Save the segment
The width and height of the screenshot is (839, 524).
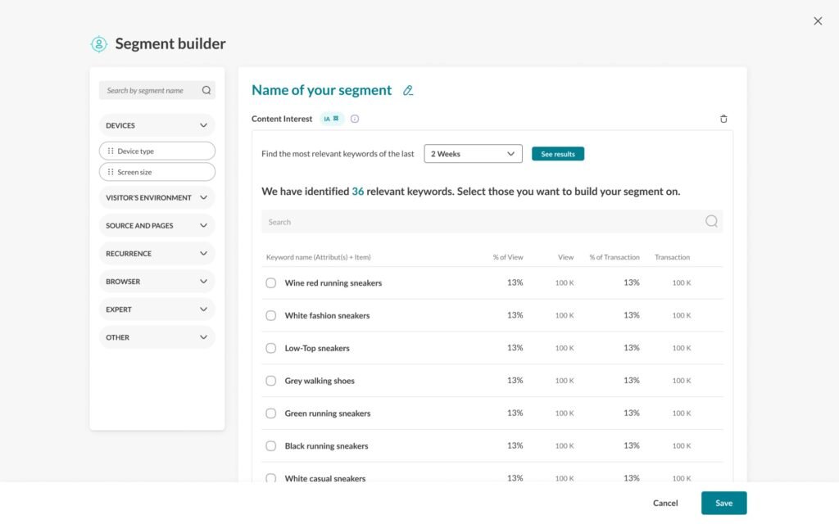(723, 503)
